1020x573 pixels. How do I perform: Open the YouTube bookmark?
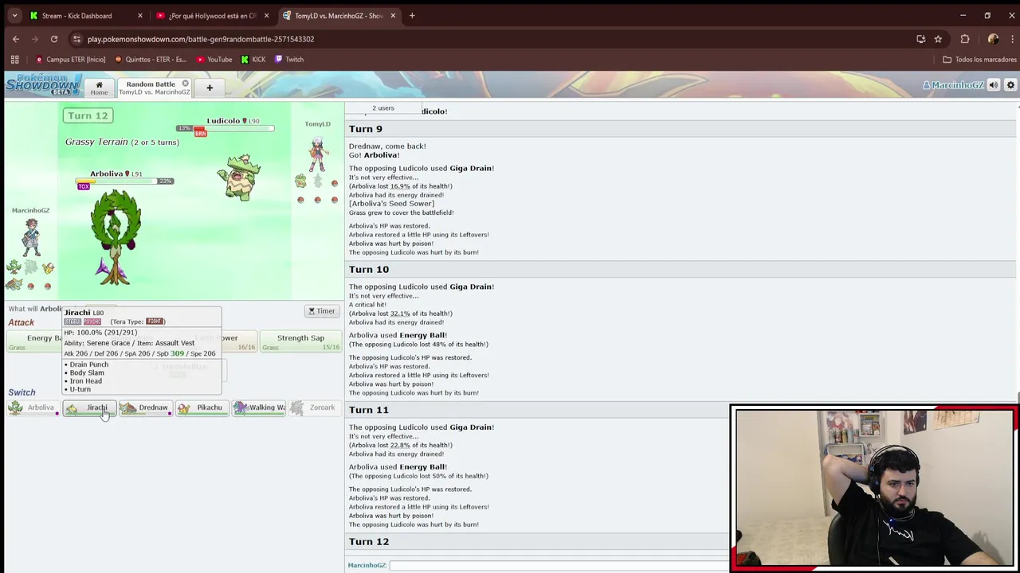pos(214,59)
